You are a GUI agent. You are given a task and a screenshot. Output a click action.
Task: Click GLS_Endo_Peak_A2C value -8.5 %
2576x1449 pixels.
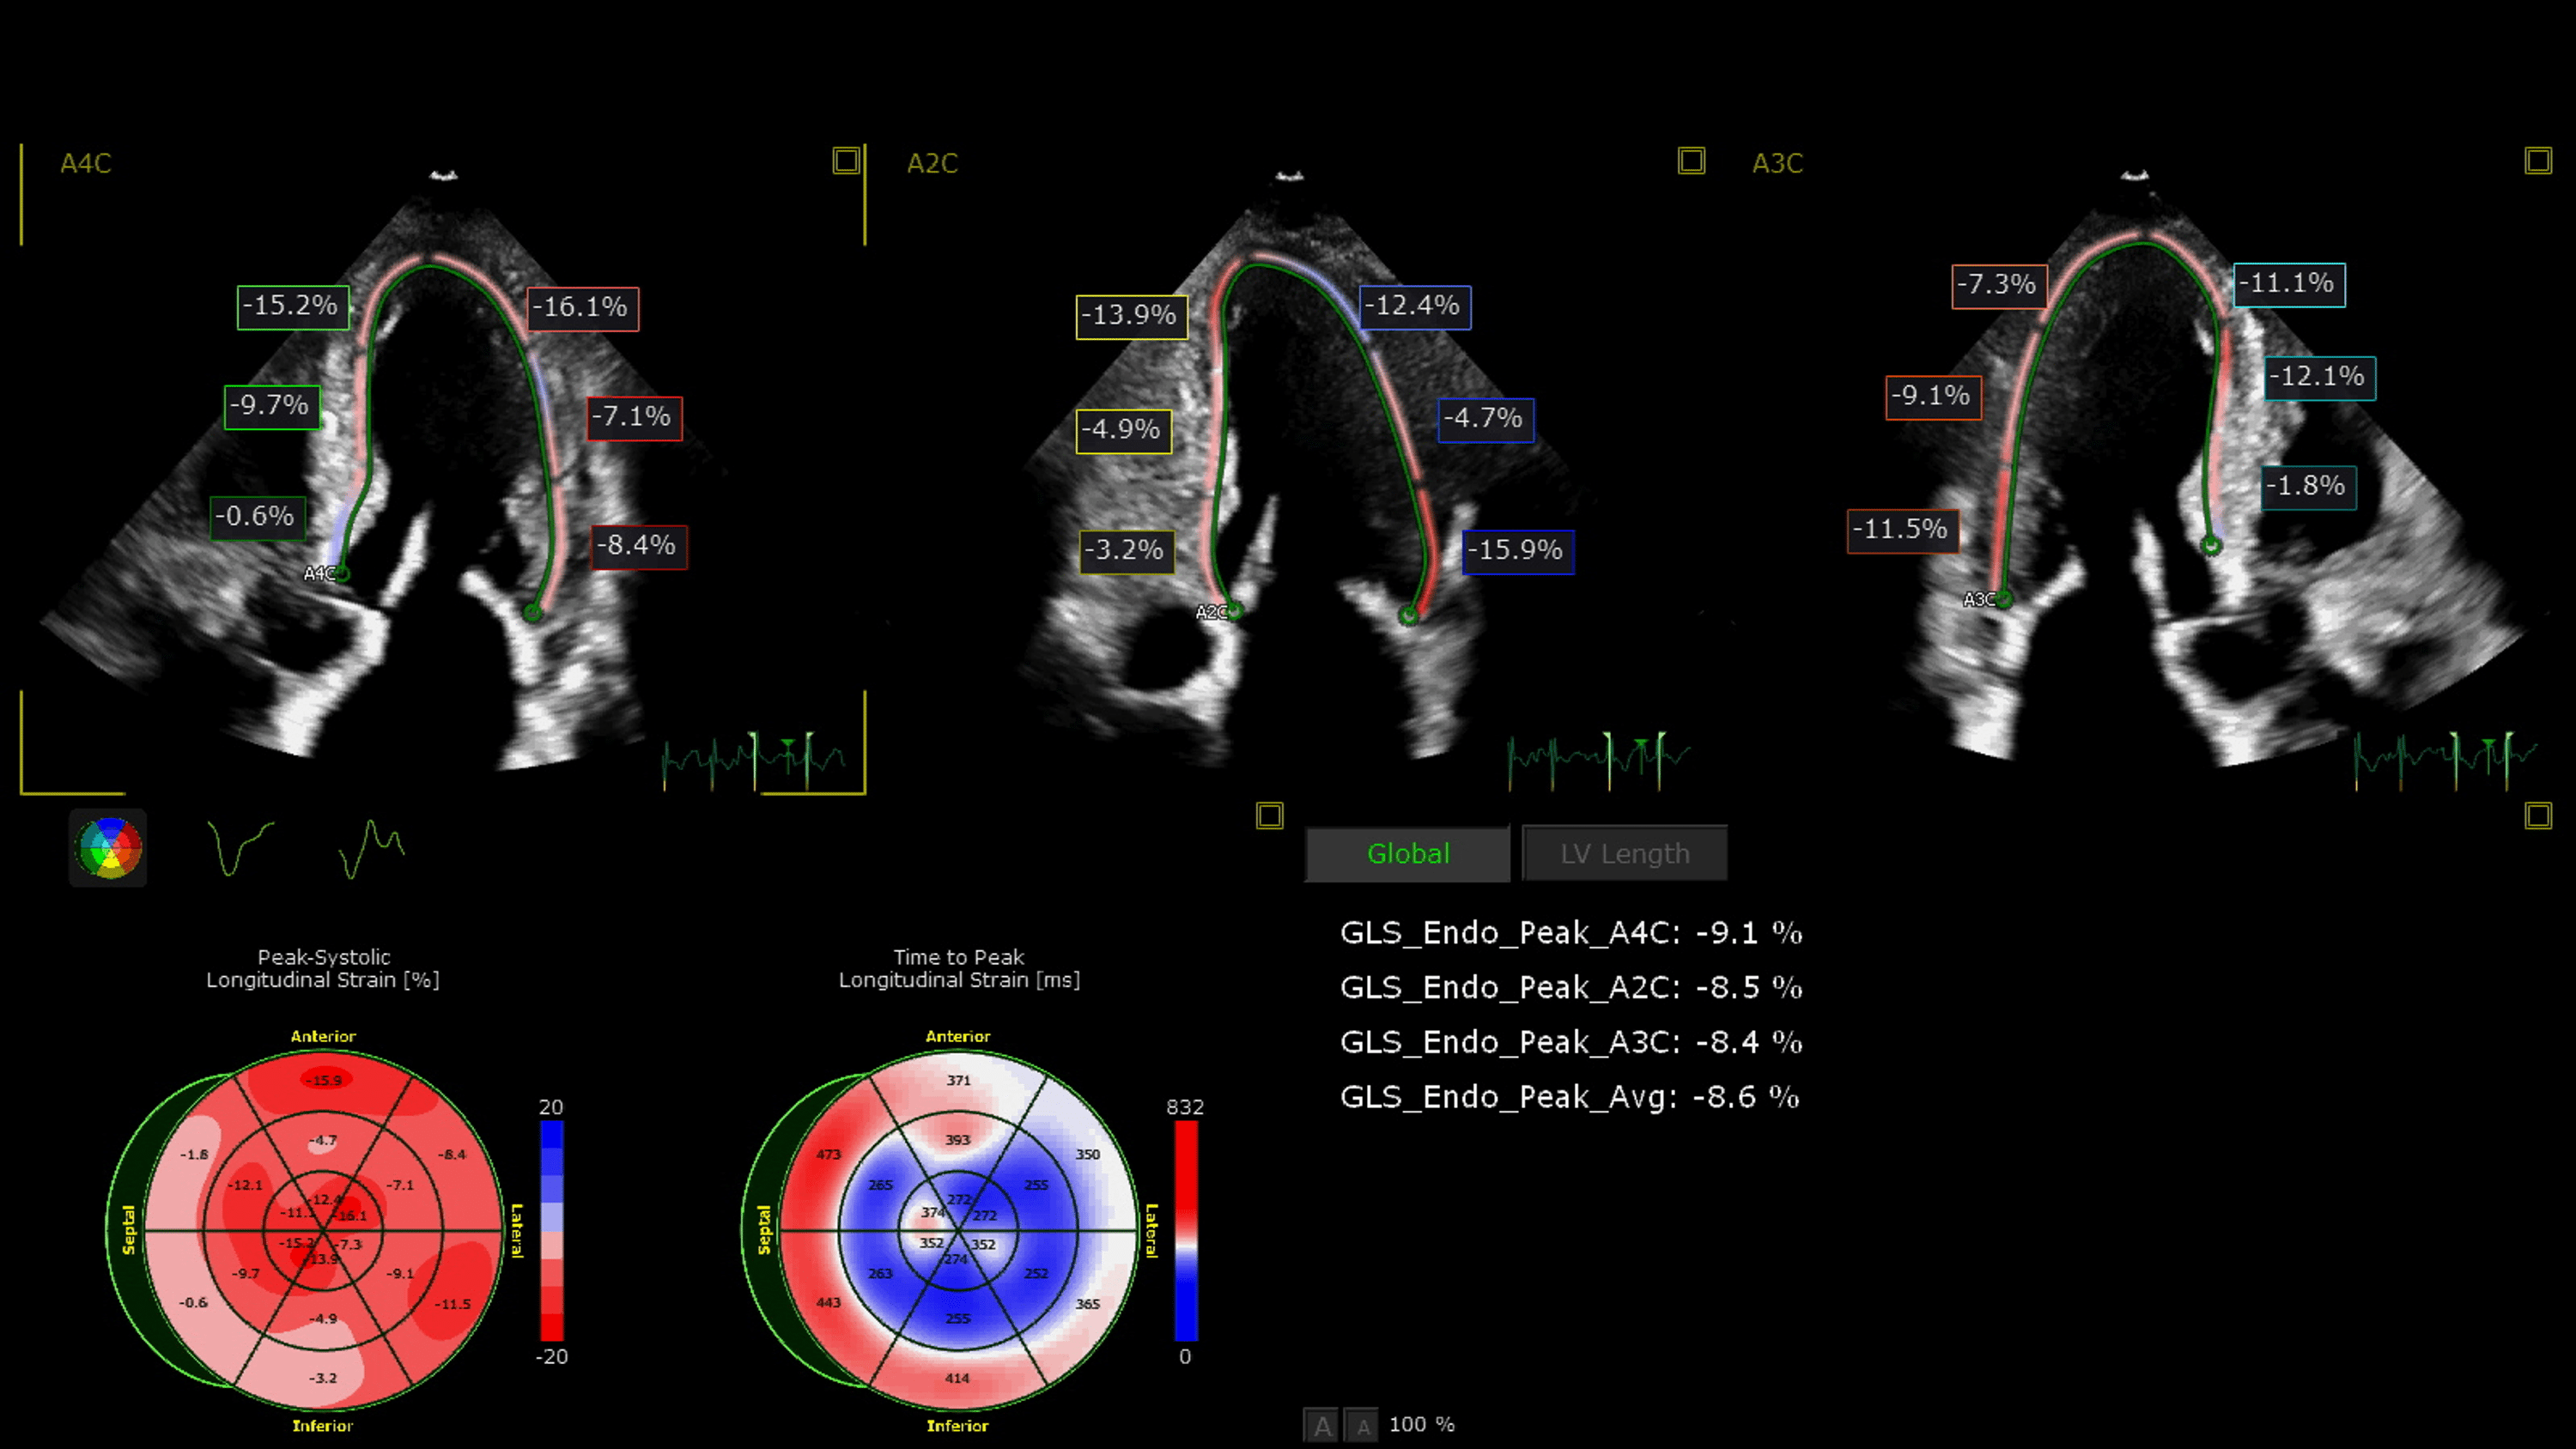(x=1750, y=989)
